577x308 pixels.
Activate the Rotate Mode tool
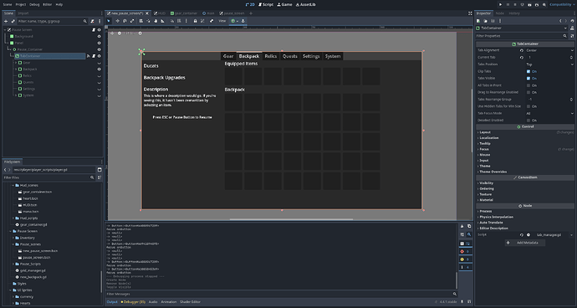coord(125,21)
